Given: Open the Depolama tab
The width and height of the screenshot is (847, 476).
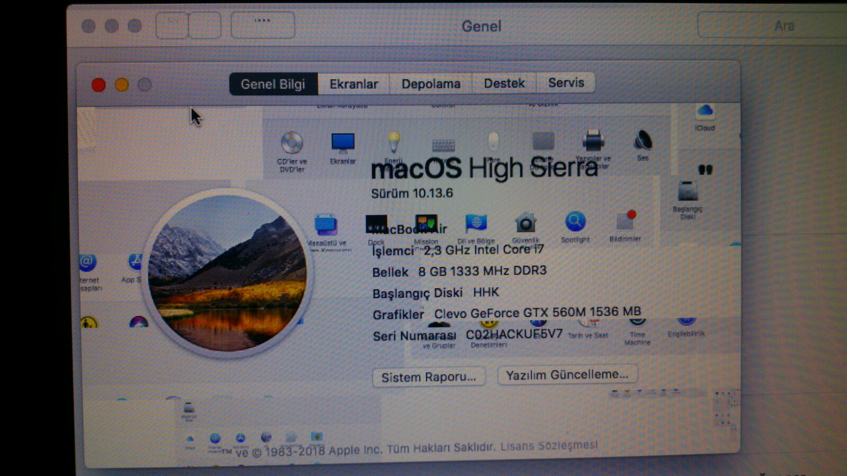Looking at the screenshot, I should click(431, 84).
